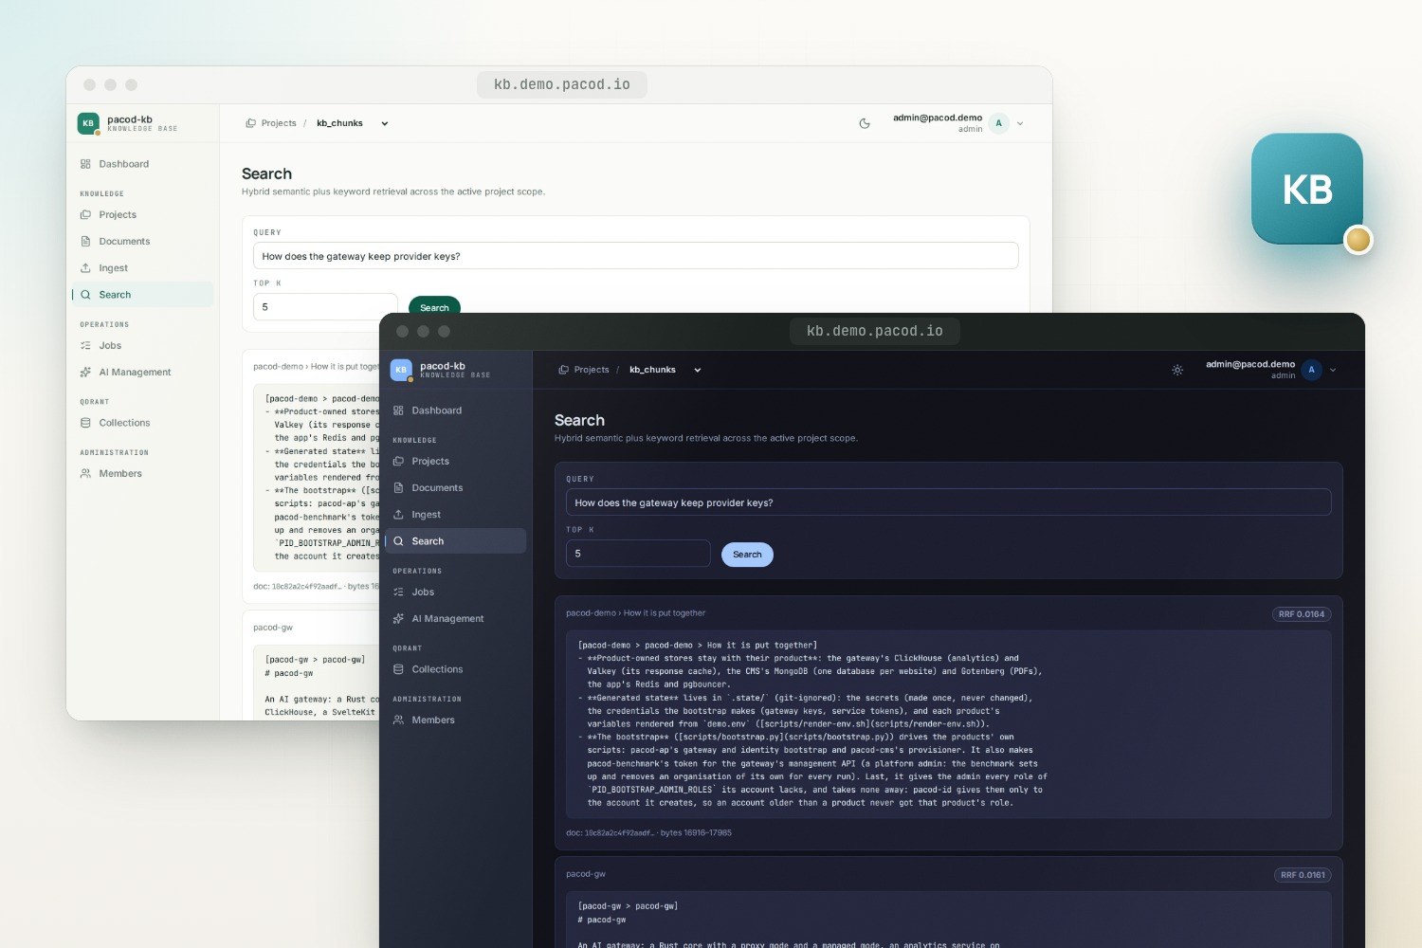Click the Projects breadcrumb in dark window

(584, 370)
